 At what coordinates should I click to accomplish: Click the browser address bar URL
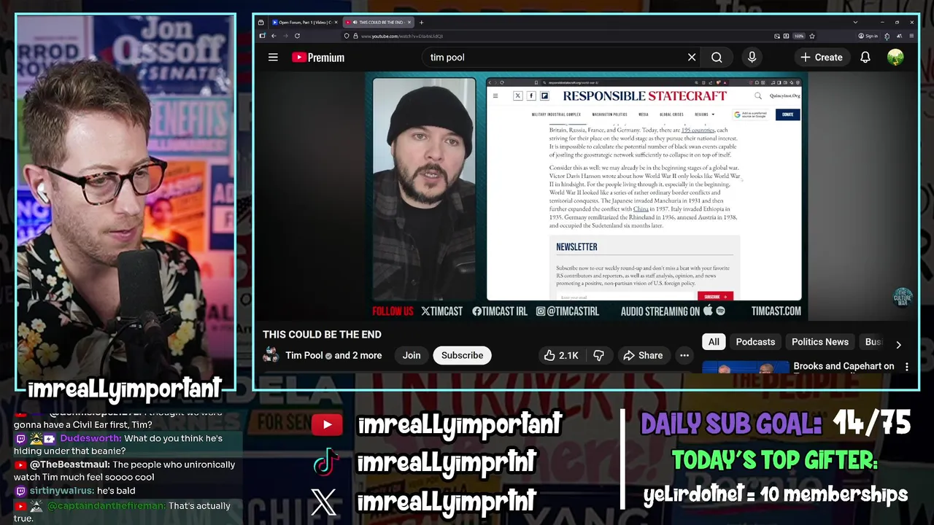pyautogui.click(x=402, y=36)
